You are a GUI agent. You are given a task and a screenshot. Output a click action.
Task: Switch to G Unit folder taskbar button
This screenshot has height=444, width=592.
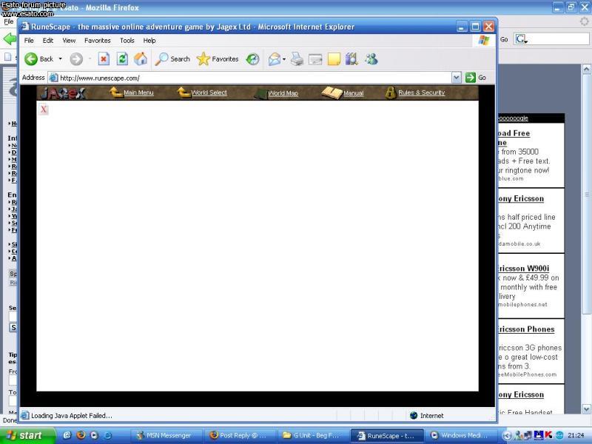(314, 435)
